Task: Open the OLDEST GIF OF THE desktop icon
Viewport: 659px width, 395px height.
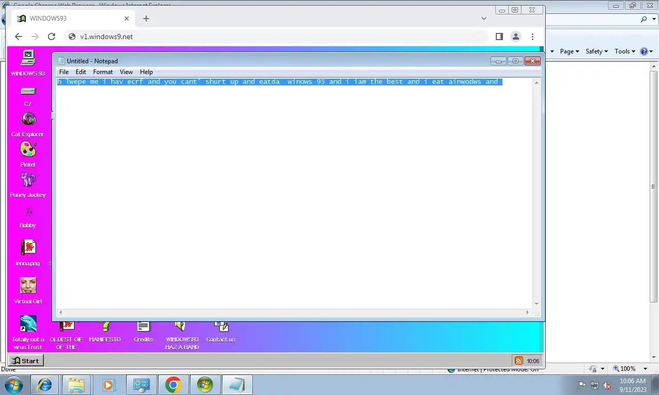Action: tap(66, 336)
